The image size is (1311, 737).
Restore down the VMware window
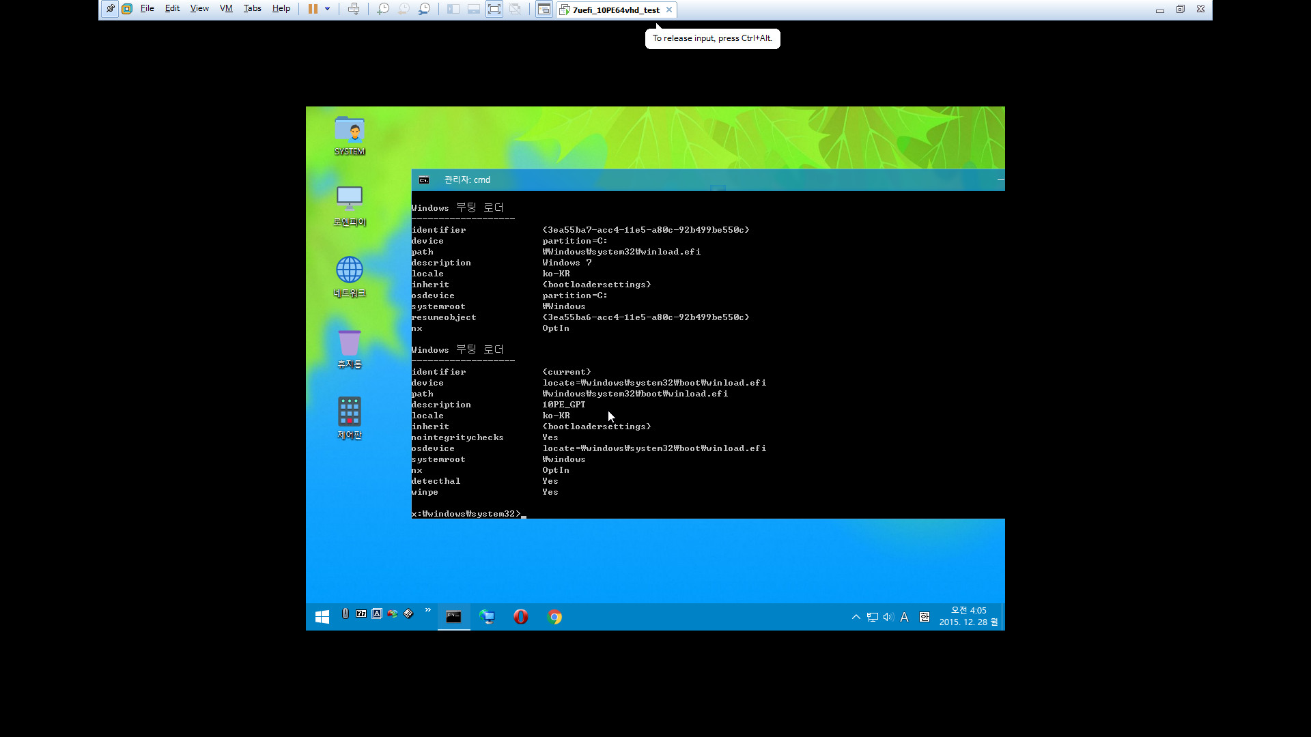[x=1180, y=10]
